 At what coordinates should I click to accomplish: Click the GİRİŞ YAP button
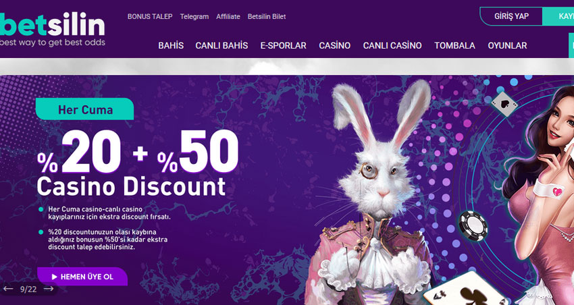pos(511,16)
